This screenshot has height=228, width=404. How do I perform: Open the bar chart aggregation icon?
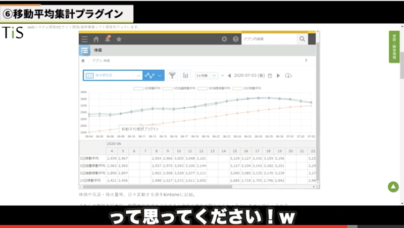click(185, 75)
